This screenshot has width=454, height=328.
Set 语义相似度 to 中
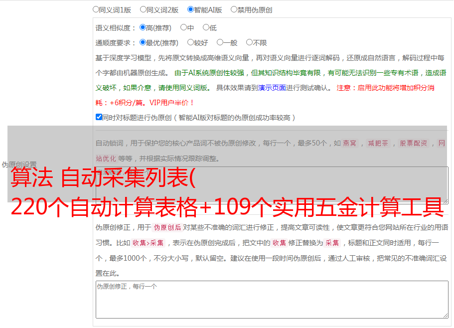(183, 27)
